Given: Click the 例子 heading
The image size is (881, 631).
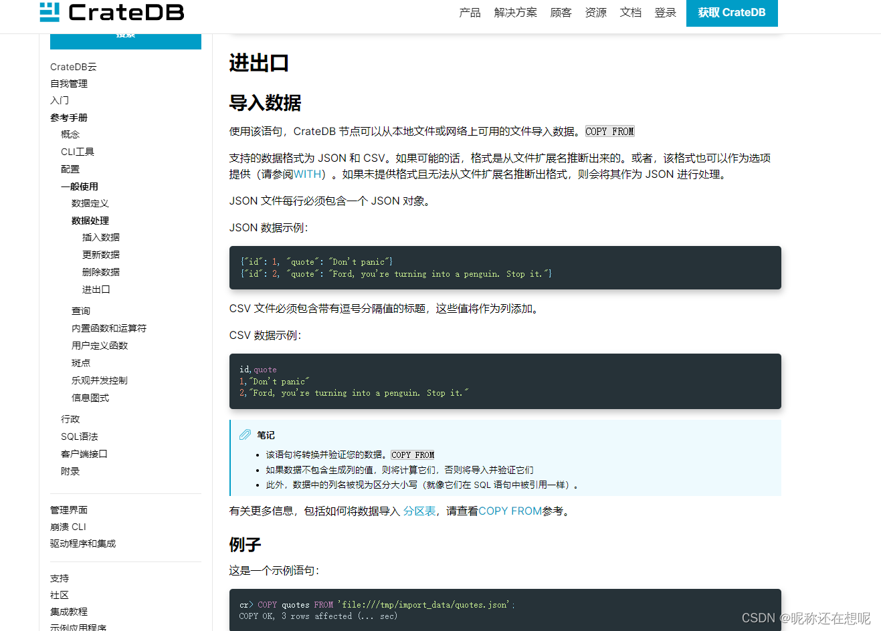Looking at the screenshot, I should (x=245, y=545).
